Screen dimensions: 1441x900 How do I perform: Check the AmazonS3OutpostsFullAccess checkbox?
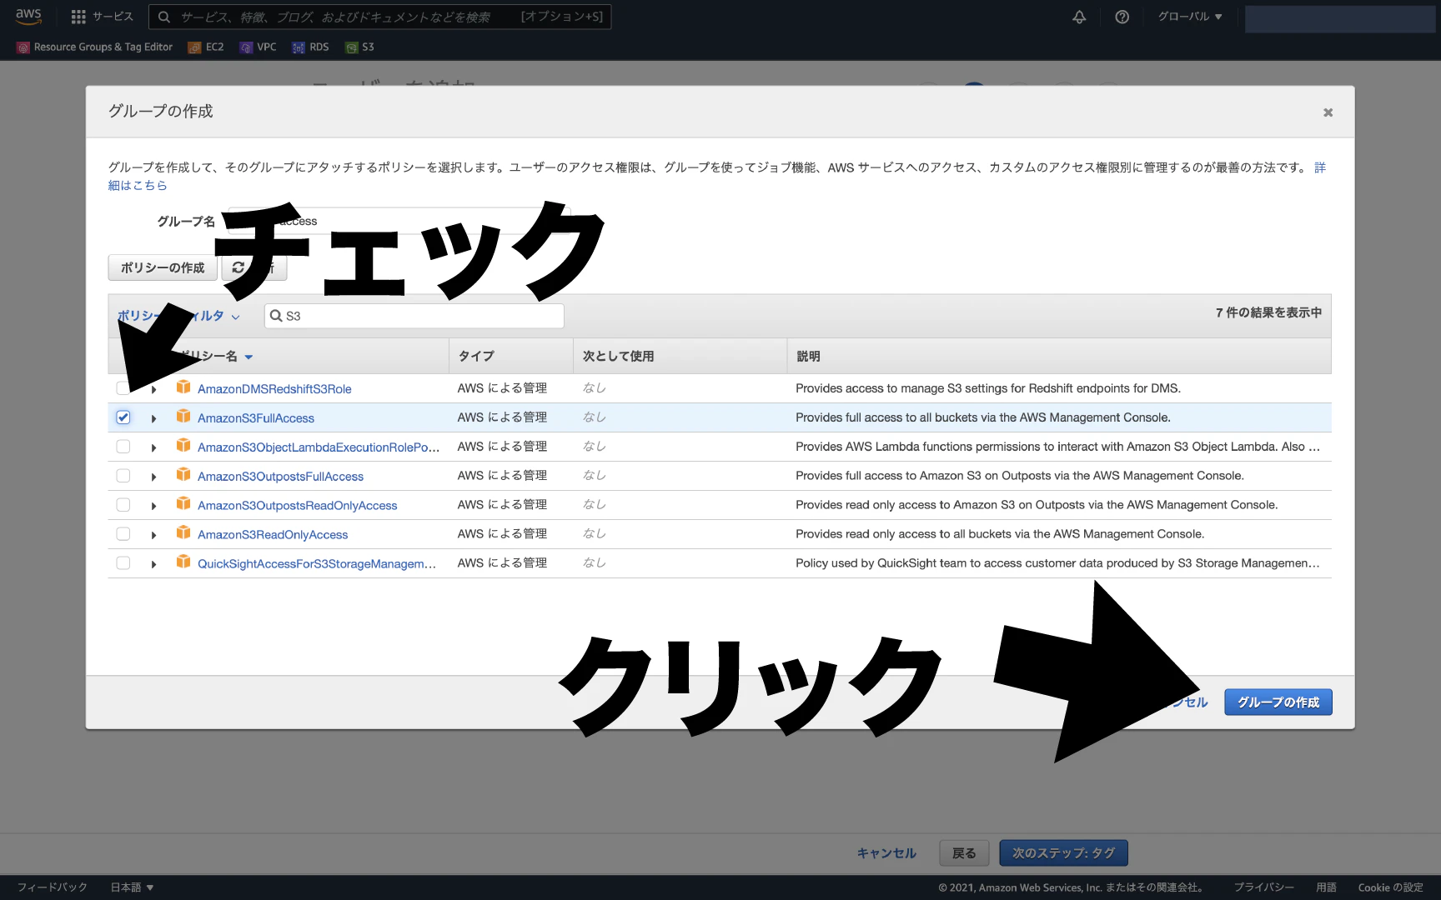123,476
